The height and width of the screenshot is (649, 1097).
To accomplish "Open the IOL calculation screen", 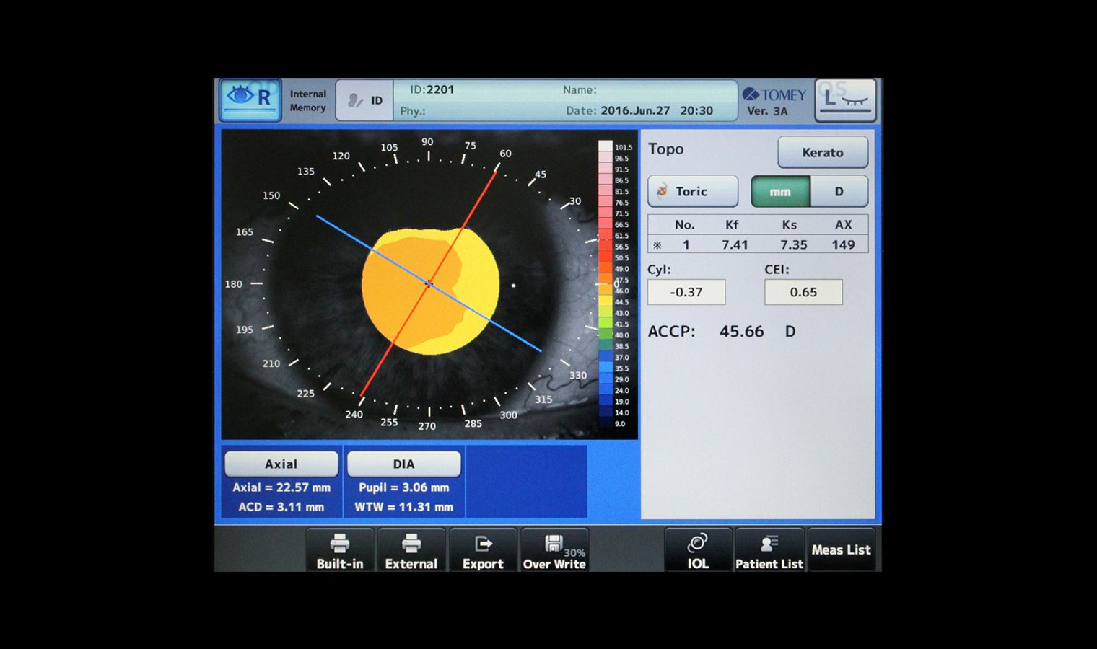I will click(698, 550).
